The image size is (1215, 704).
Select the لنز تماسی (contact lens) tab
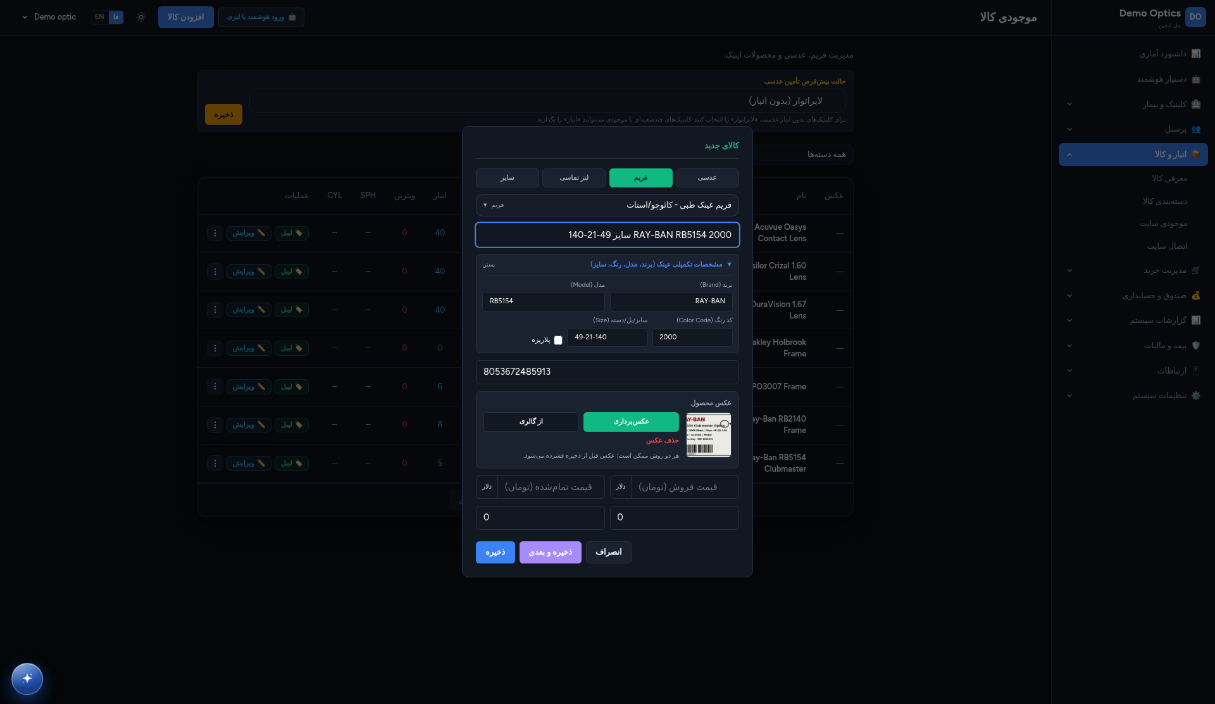point(574,178)
